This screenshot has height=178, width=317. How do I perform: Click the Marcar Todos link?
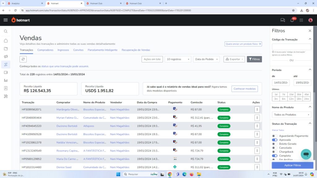[x=278, y=130]
